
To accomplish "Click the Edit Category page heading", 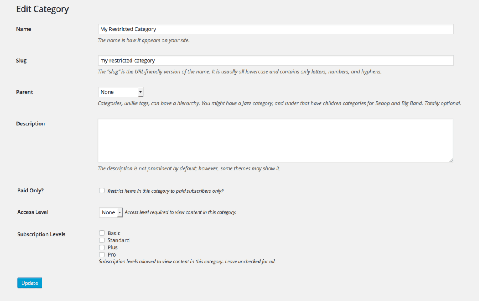I will (x=42, y=9).
